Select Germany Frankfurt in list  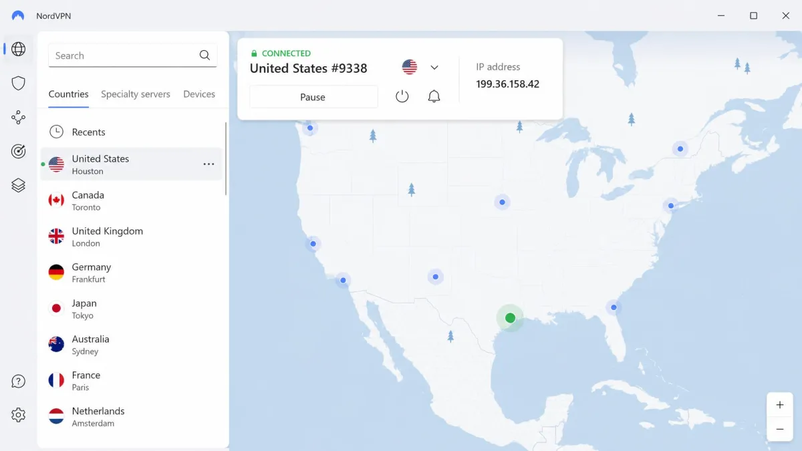[x=131, y=273]
